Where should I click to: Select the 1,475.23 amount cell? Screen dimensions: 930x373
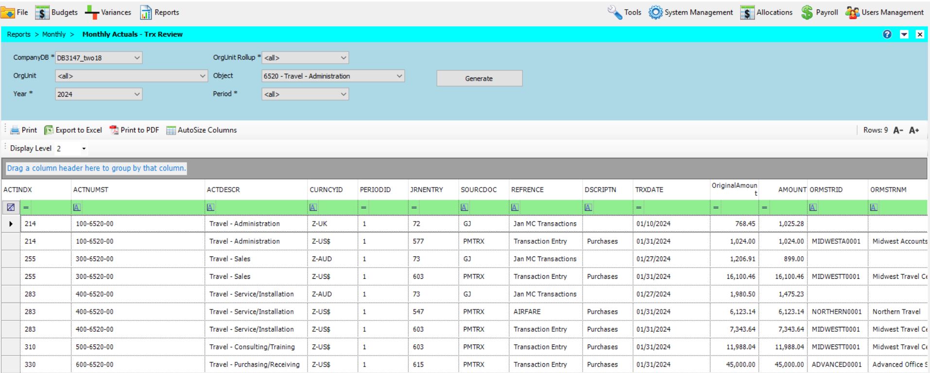click(x=783, y=294)
